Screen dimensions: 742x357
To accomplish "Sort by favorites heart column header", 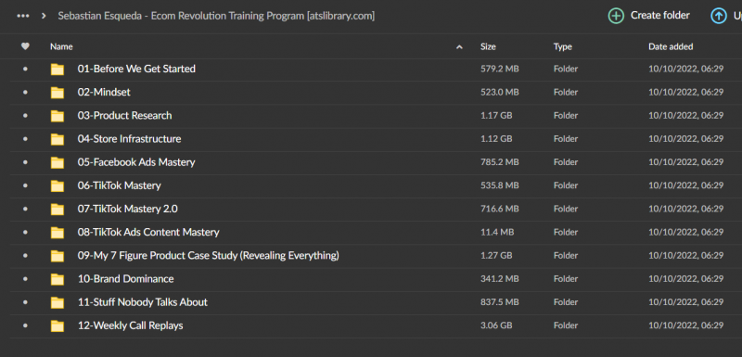I will 25,46.
